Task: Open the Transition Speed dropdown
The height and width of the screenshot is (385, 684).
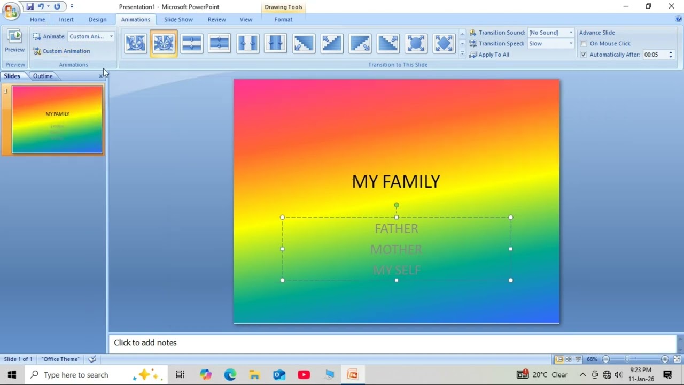Action: tap(551, 44)
